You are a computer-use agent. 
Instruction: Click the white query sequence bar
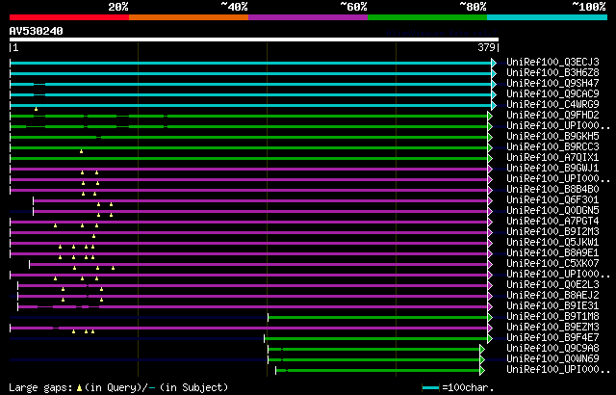click(254, 39)
